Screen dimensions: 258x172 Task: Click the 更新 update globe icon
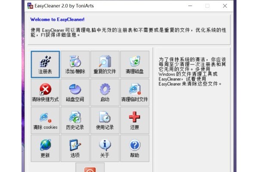45,148
